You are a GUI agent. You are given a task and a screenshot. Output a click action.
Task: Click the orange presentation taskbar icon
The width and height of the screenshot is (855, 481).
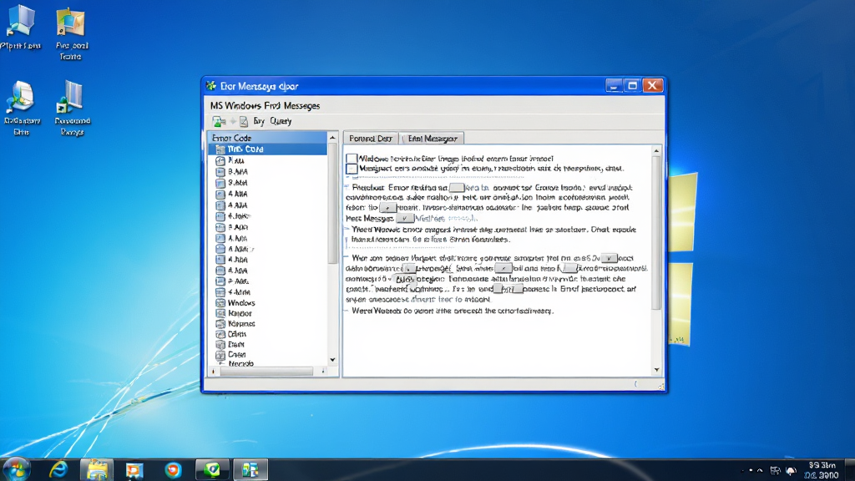pyautogui.click(x=134, y=470)
